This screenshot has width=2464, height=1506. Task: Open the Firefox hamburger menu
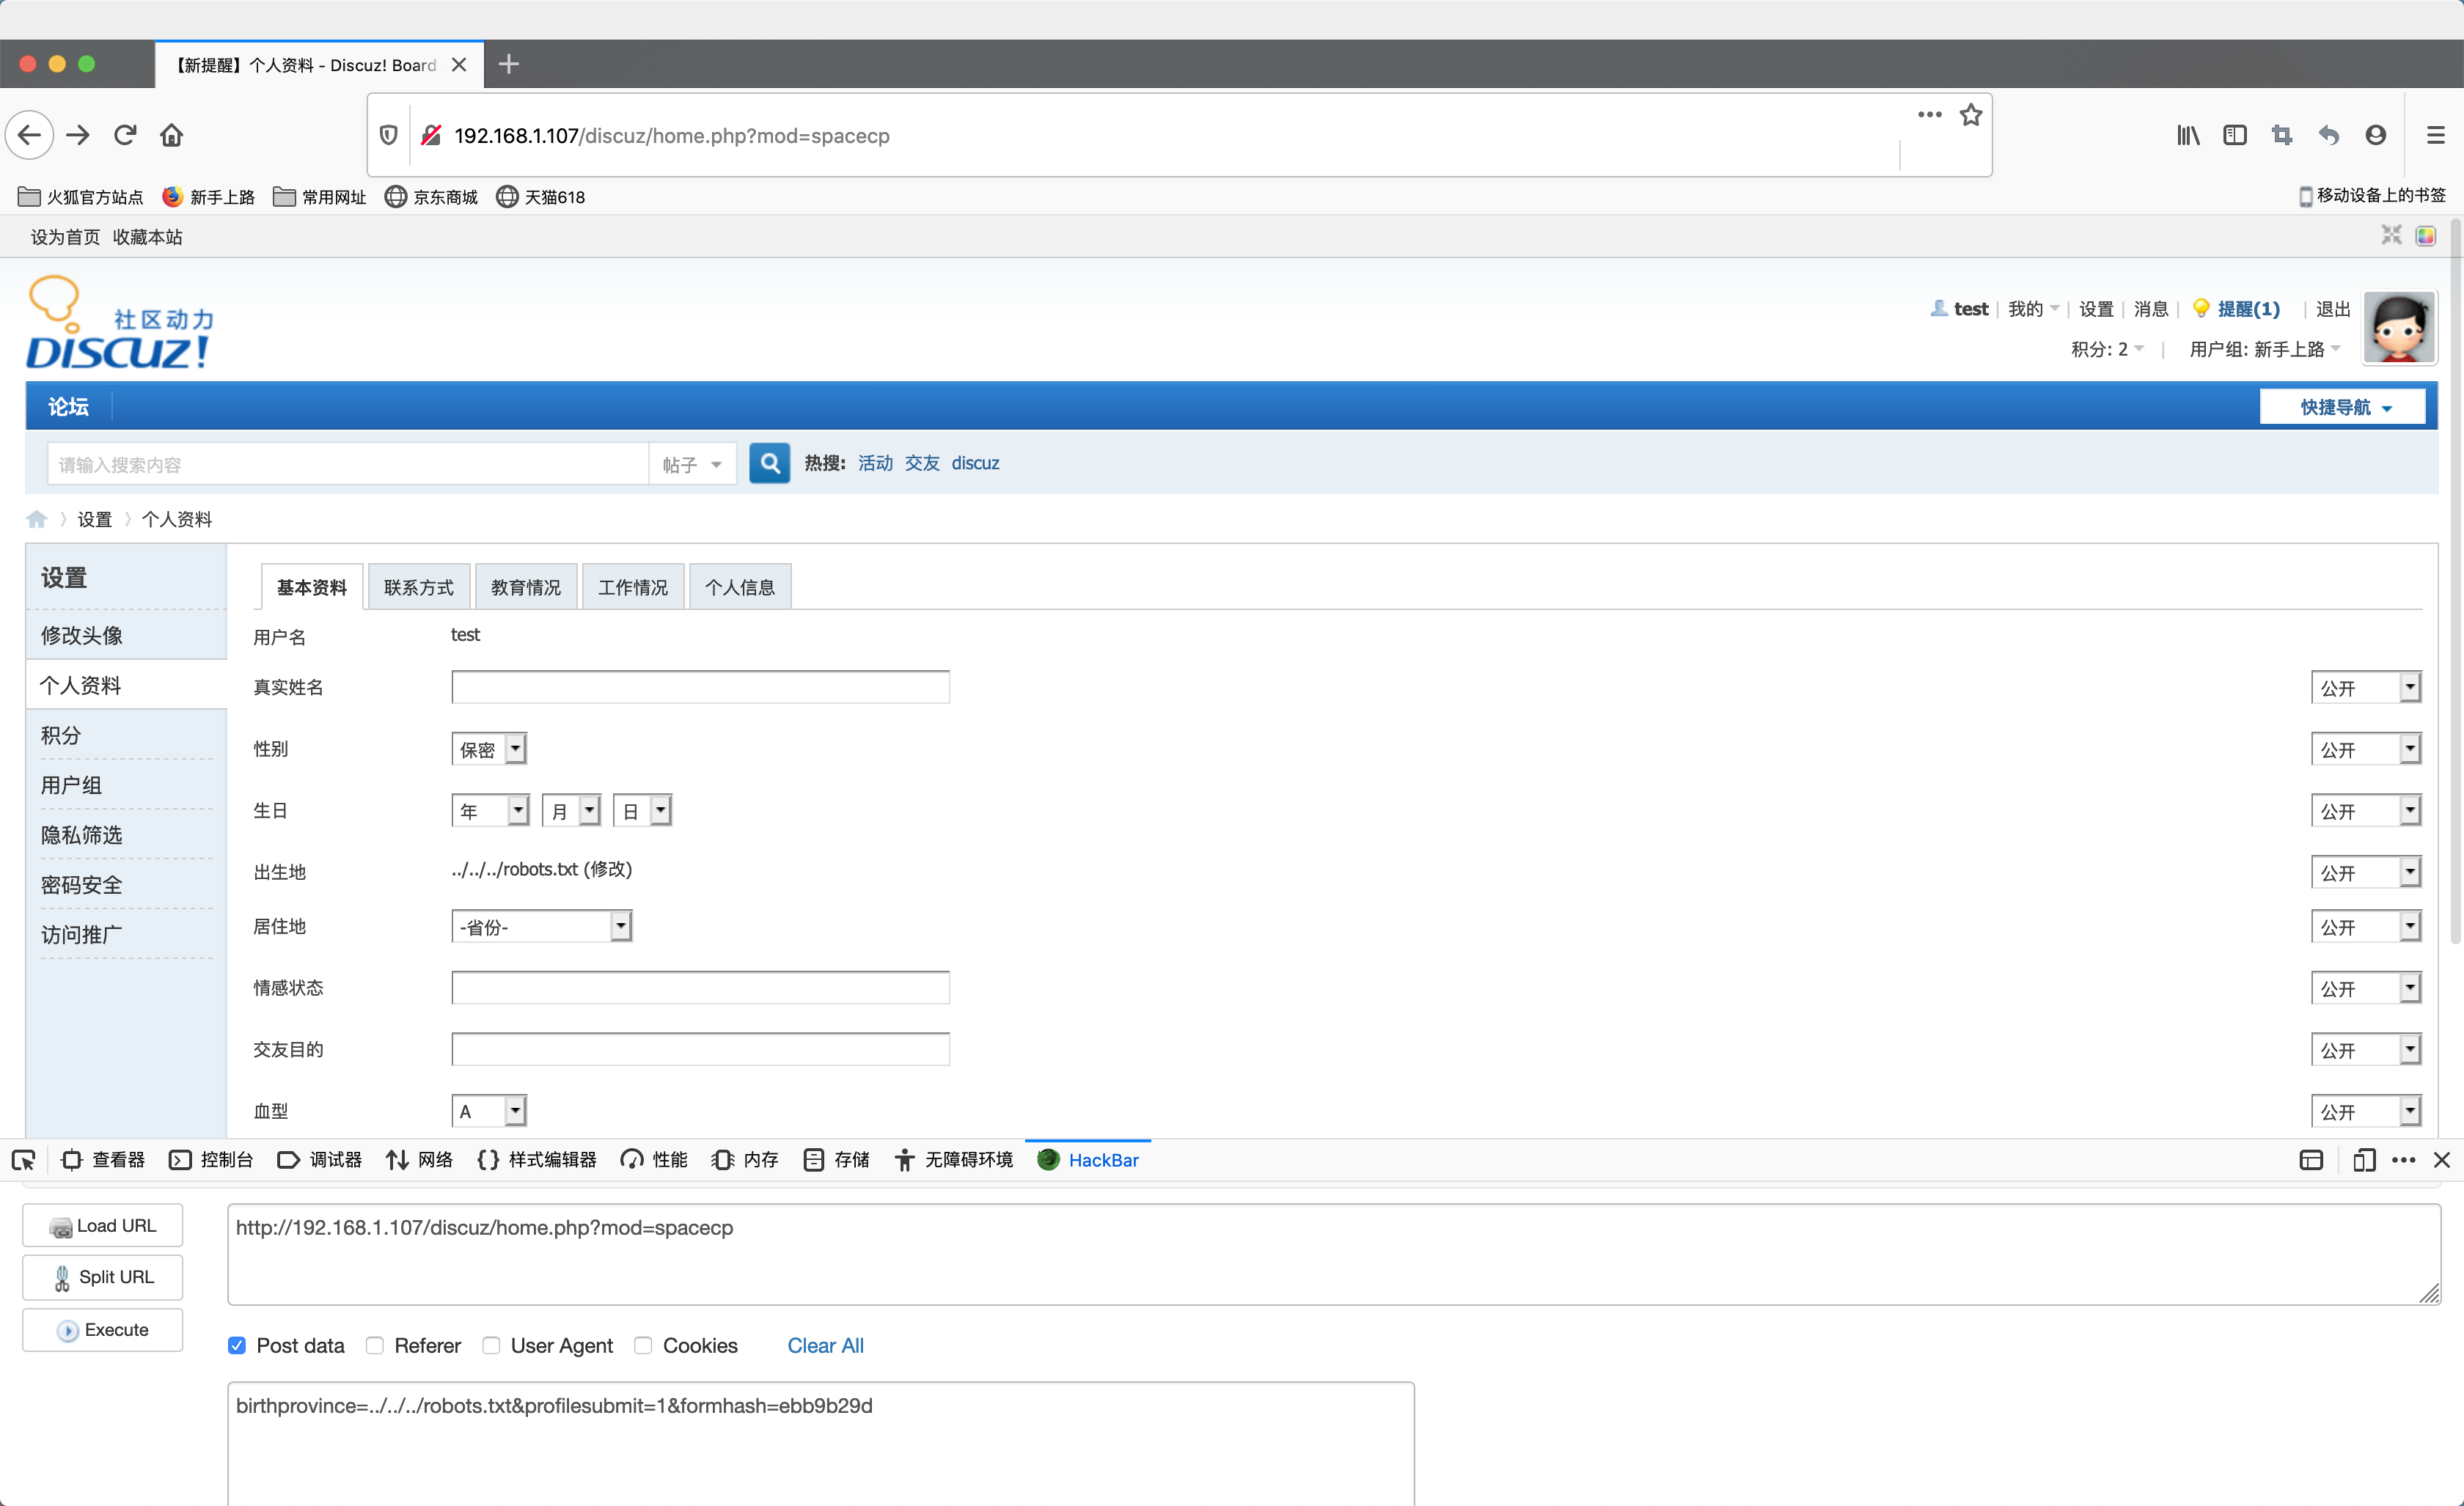[x=2436, y=135]
